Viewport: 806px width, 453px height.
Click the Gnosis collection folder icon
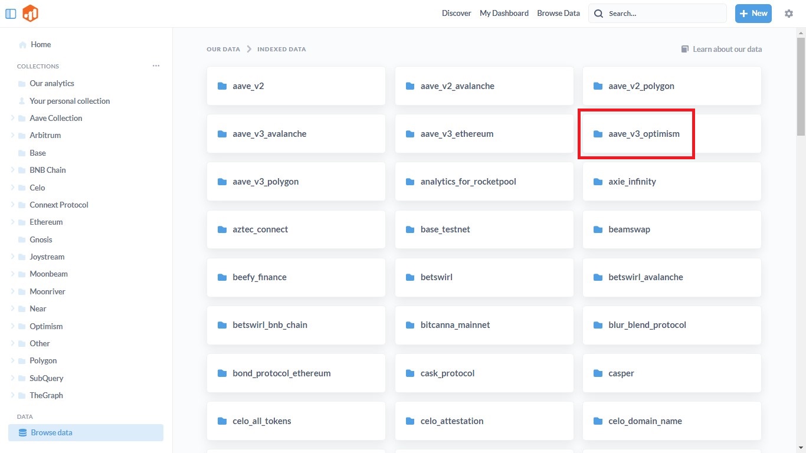click(22, 239)
